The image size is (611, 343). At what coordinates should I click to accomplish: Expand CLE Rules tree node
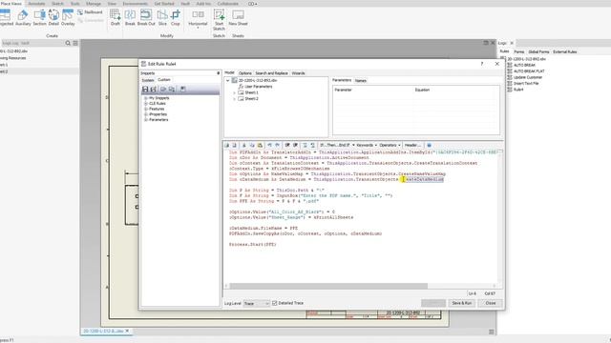pyautogui.click(x=146, y=104)
